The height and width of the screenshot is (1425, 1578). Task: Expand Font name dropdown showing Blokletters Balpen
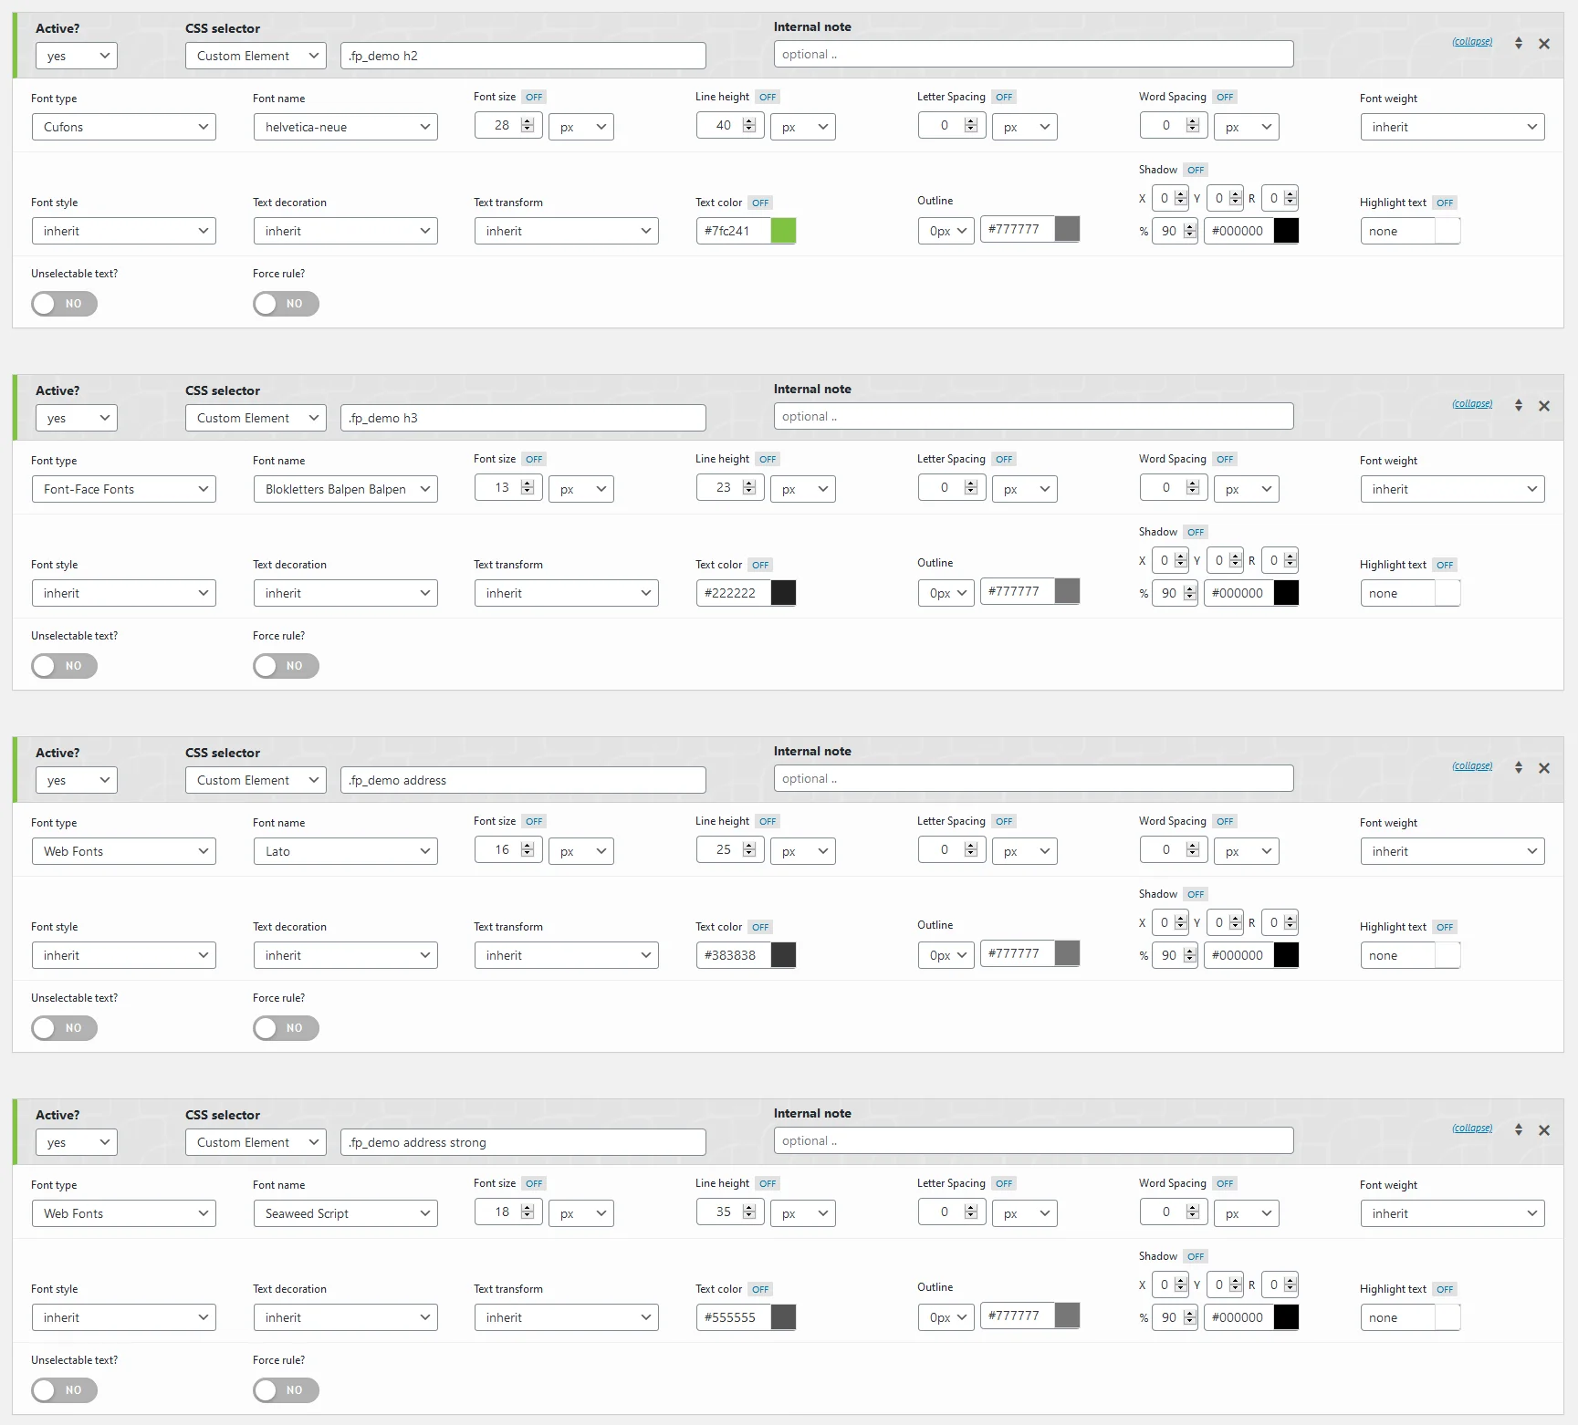pyautogui.click(x=345, y=489)
